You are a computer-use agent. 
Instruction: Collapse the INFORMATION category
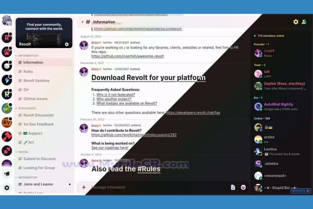coord(27,56)
